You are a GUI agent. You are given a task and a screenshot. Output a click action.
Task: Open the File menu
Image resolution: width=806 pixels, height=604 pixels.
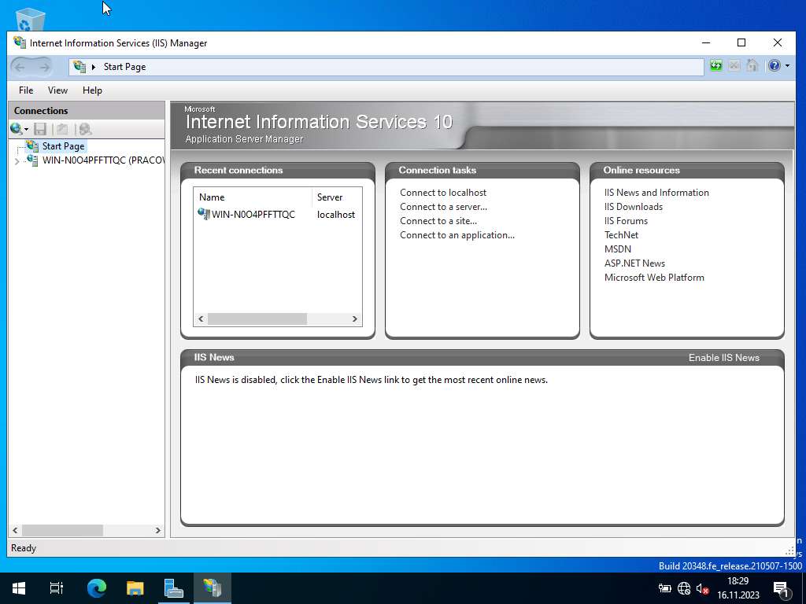[x=26, y=90]
